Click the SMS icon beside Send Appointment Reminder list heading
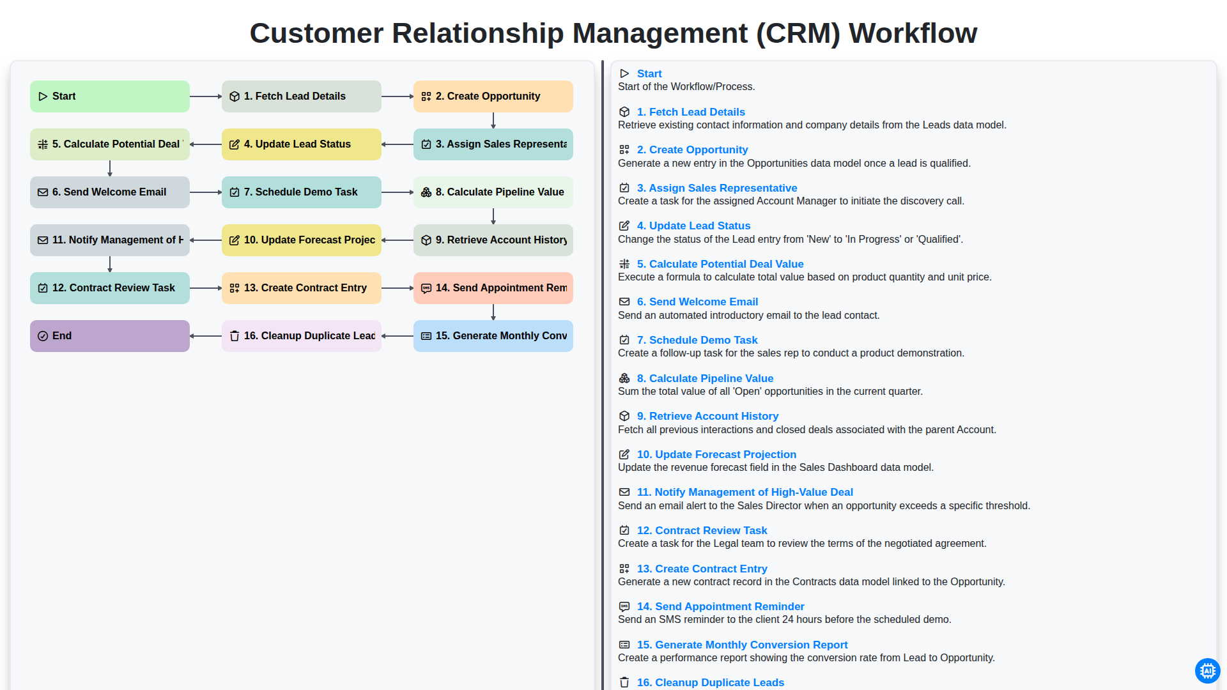The height and width of the screenshot is (690, 1227). click(624, 606)
